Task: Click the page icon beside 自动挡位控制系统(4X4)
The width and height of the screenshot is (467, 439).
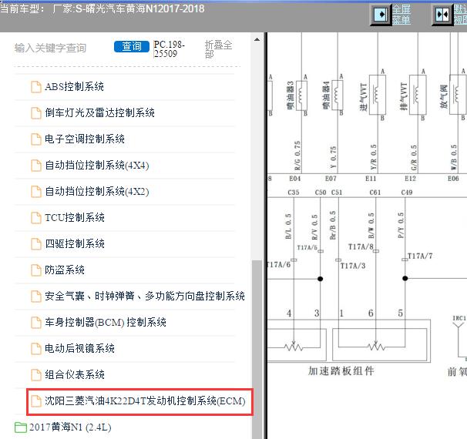Action: tap(36, 166)
